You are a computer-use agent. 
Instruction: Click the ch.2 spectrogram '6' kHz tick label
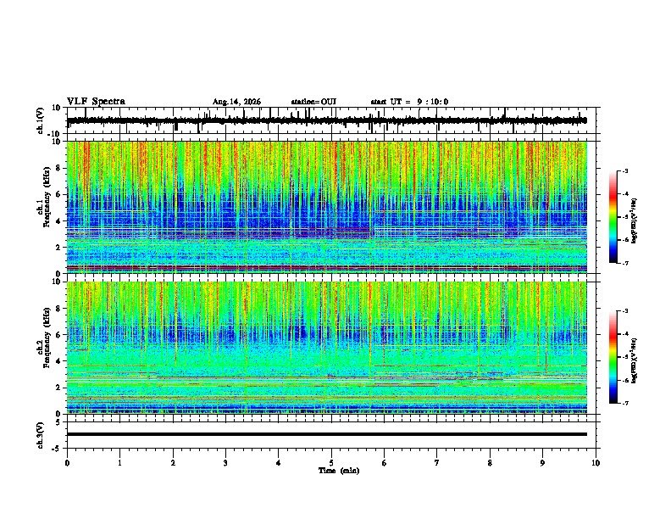point(58,335)
